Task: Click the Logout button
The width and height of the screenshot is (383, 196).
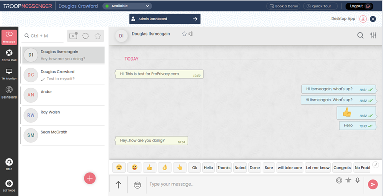Action: (359, 6)
